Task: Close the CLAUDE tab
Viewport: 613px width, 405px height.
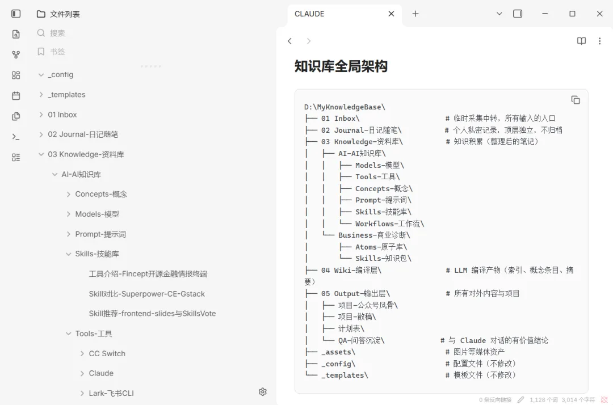Action: 391,14
